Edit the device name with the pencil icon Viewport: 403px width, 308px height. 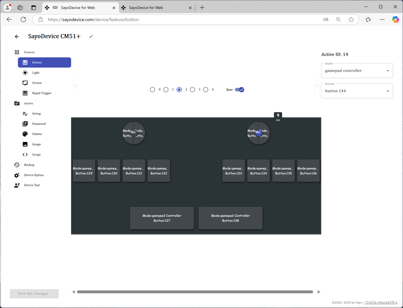tap(91, 37)
